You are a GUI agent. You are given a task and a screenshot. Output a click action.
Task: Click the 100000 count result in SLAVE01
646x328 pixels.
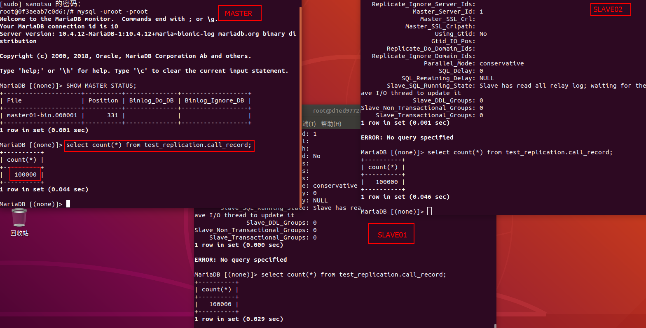coord(220,304)
